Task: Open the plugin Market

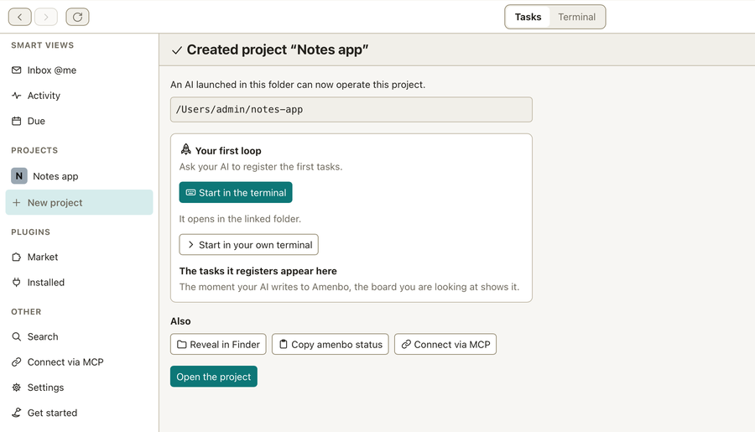Action: point(79,258)
